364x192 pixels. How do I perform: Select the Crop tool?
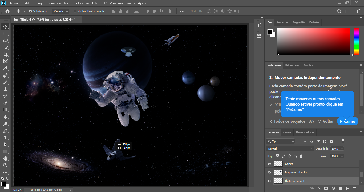pyautogui.click(x=5, y=54)
